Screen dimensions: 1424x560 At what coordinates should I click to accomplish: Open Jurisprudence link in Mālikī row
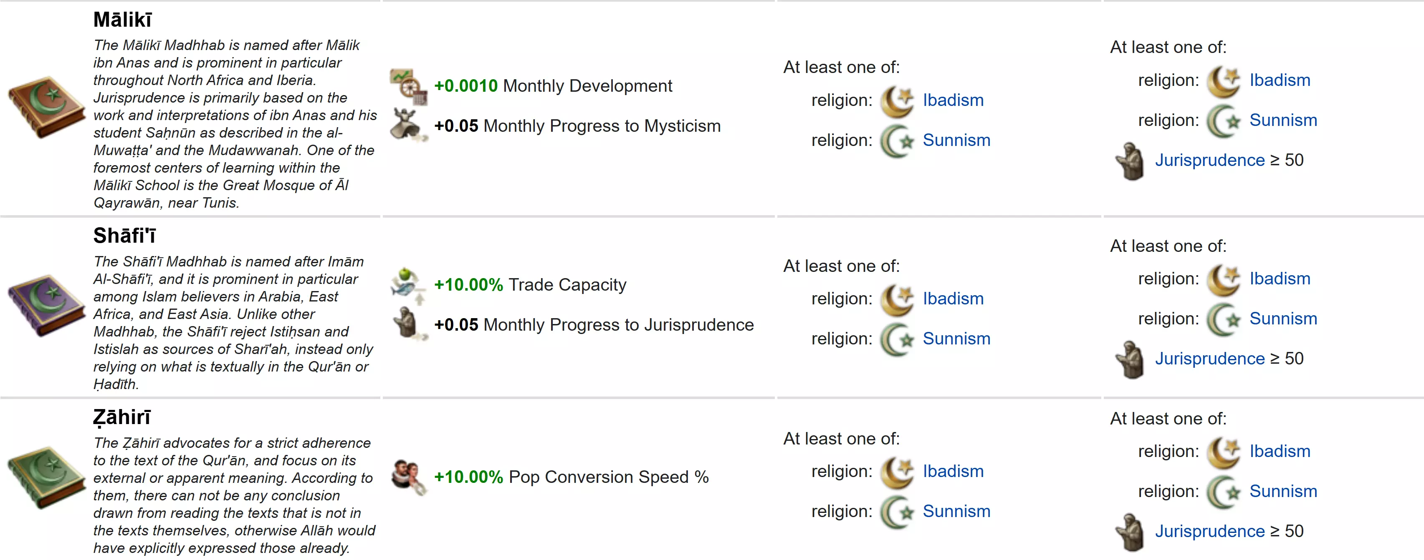click(x=1209, y=160)
